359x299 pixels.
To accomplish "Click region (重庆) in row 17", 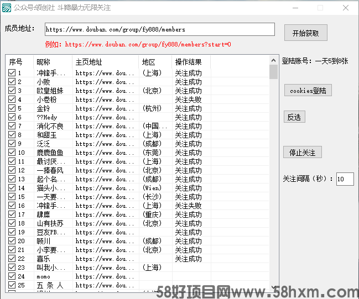I will [152, 214].
